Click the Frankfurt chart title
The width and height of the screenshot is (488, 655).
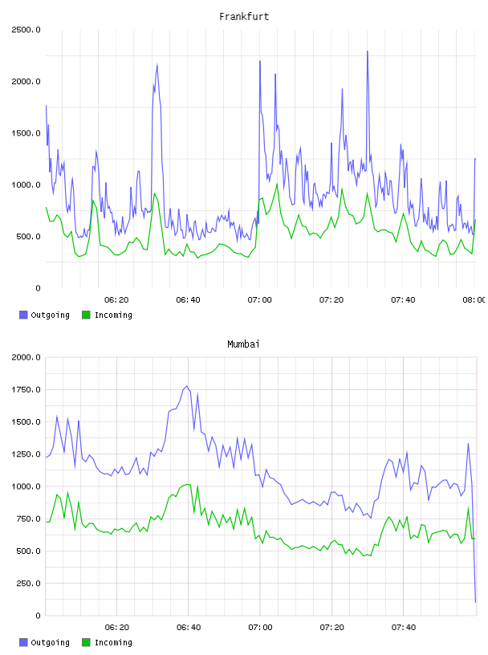[244, 17]
